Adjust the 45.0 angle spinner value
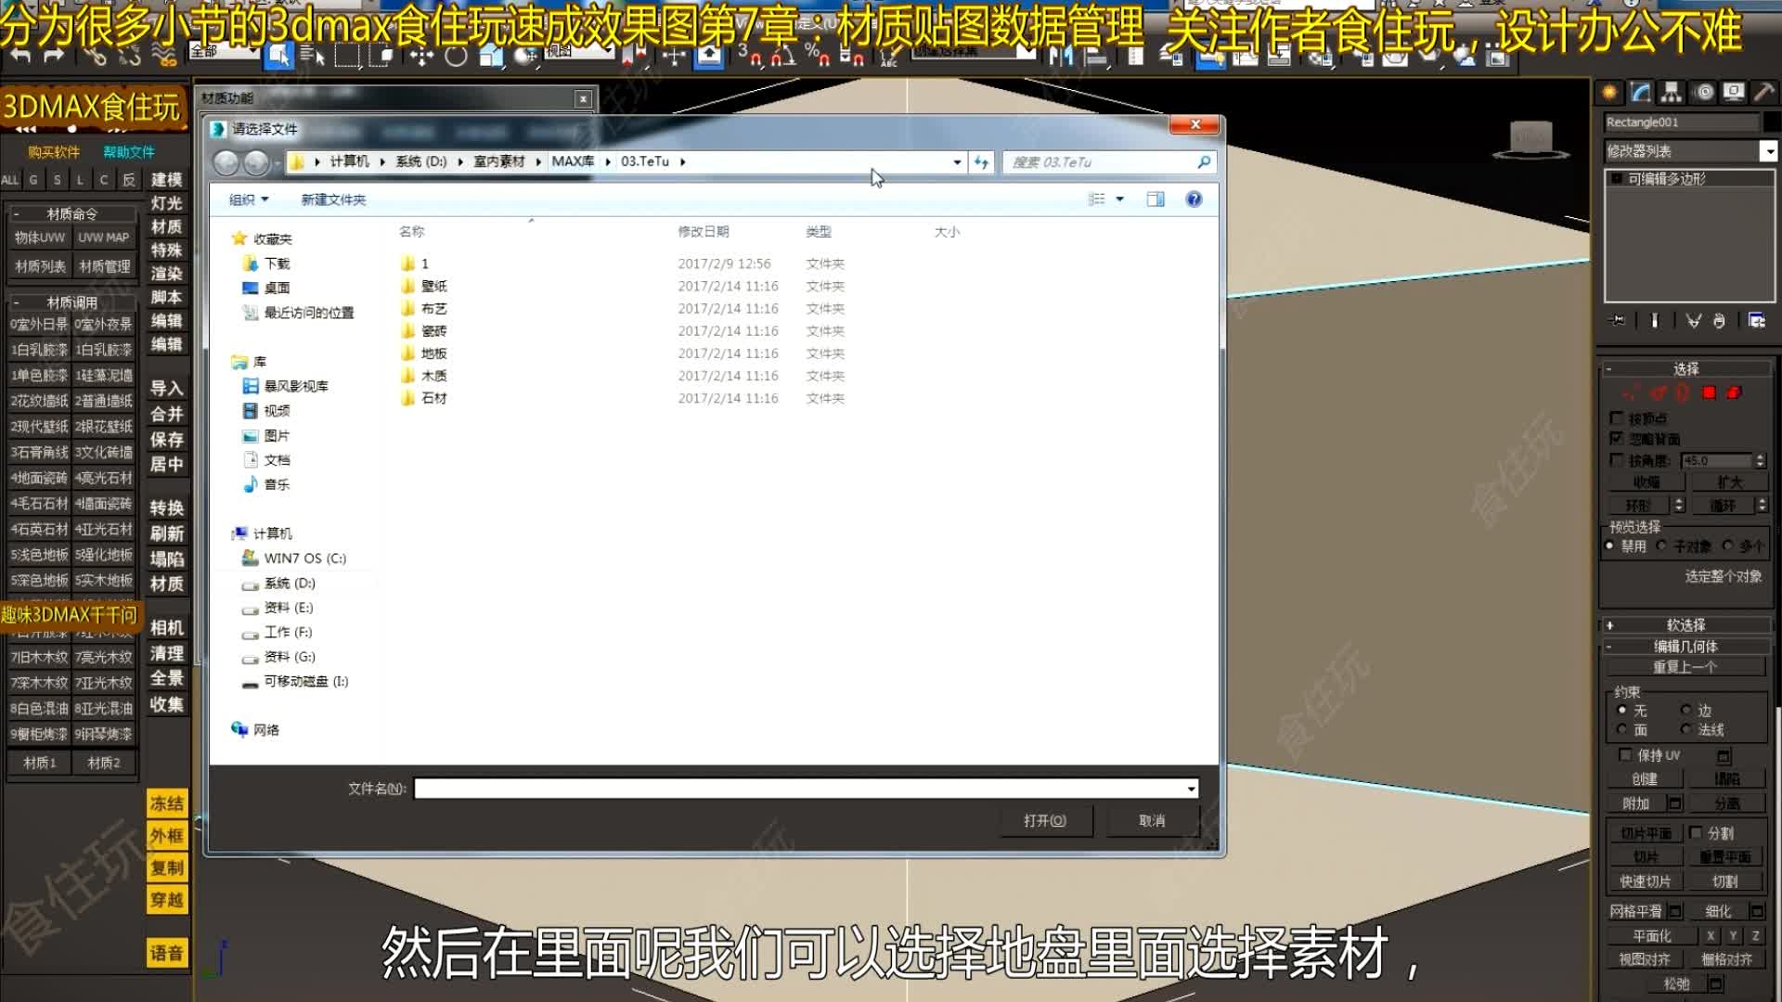Image resolution: width=1782 pixels, height=1002 pixels. 1761,460
